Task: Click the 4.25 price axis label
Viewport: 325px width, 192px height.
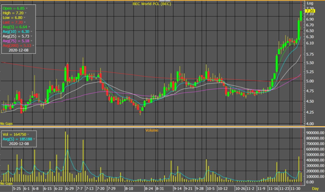Action: click(x=310, y=112)
